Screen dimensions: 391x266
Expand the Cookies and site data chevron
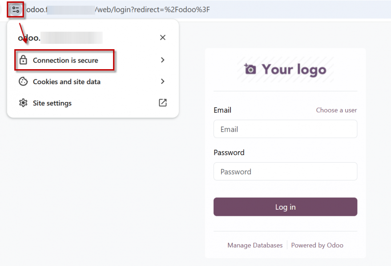point(163,82)
